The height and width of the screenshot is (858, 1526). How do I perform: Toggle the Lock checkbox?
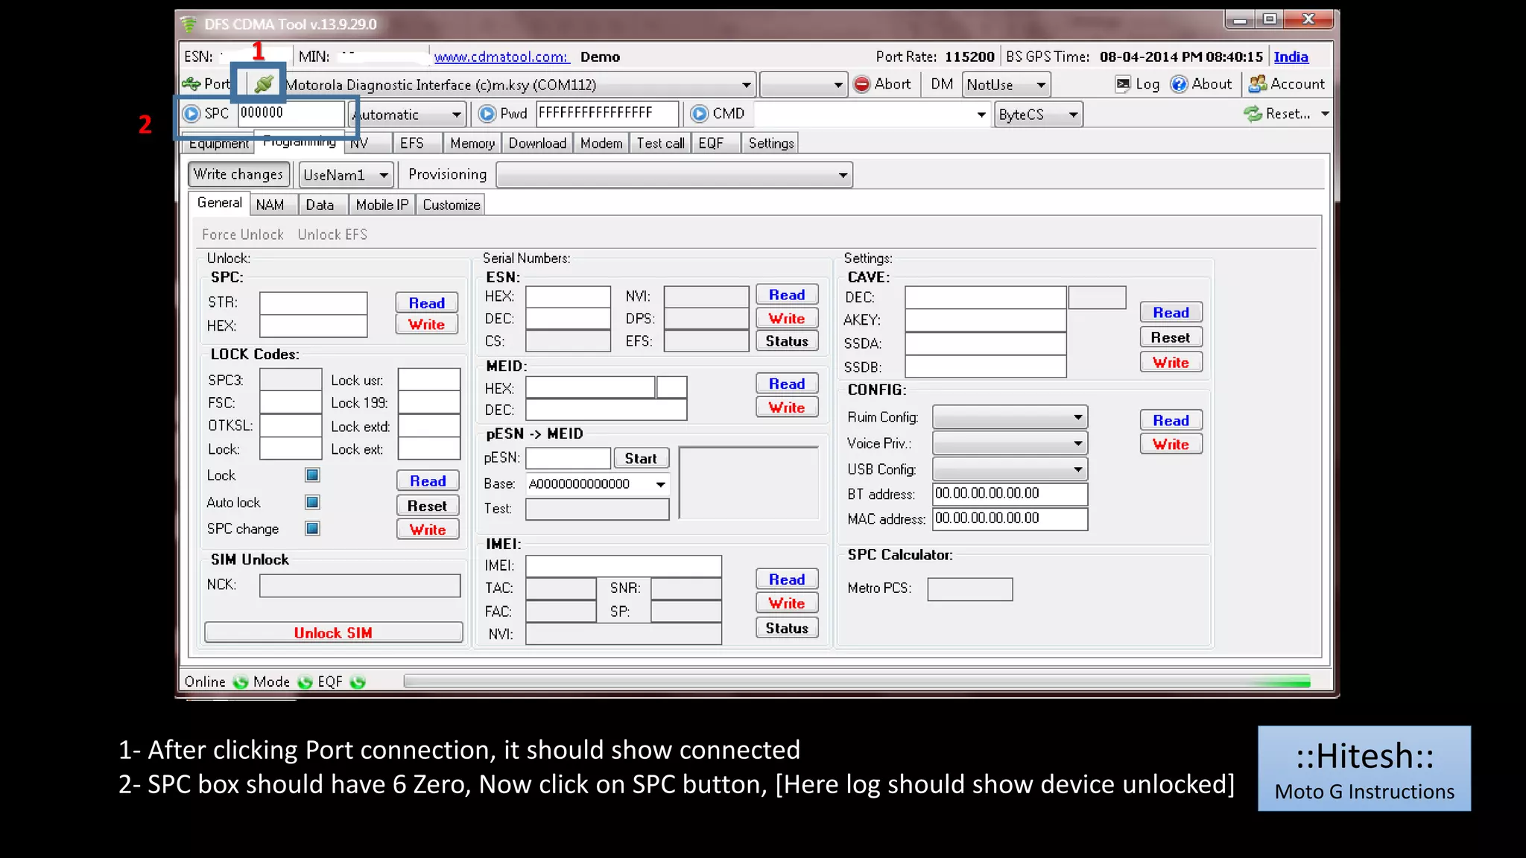pyautogui.click(x=313, y=475)
